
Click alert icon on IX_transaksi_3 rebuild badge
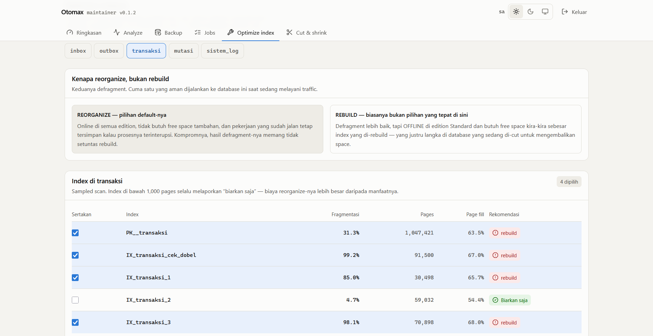point(495,322)
